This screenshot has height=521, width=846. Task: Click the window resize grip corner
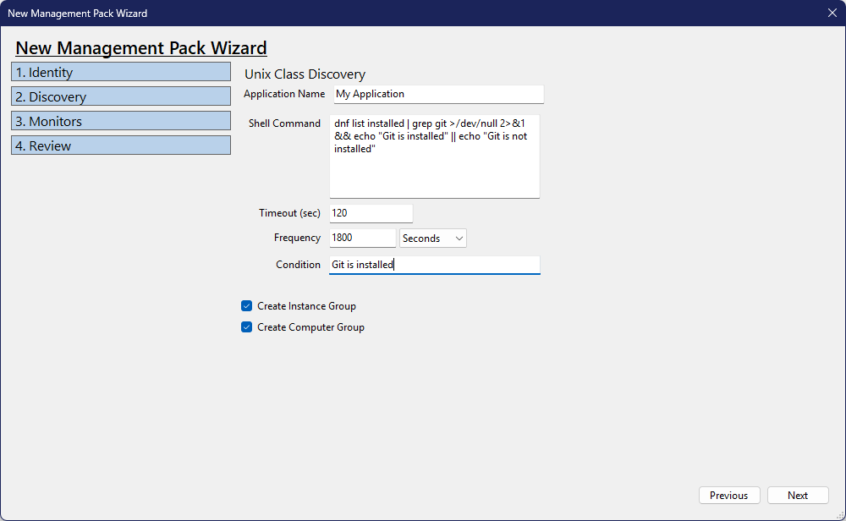840,515
